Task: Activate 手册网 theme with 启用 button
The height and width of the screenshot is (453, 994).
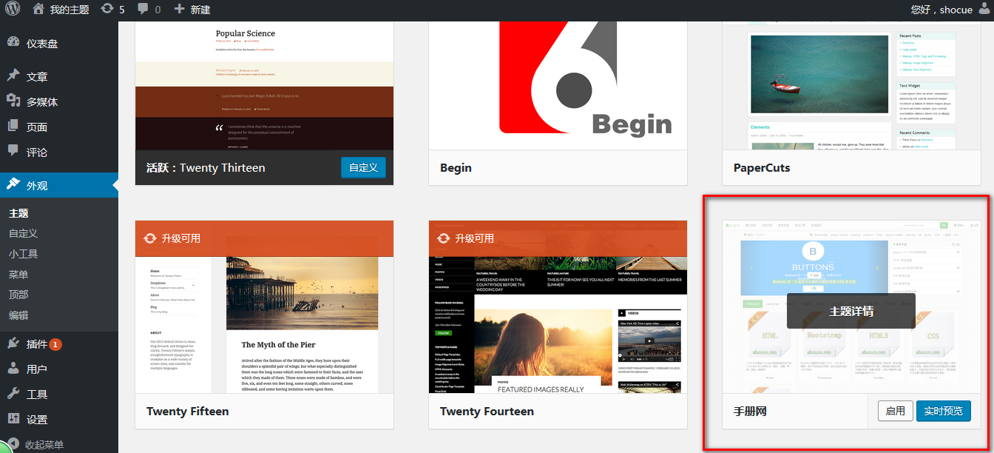Action: coord(895,411)
